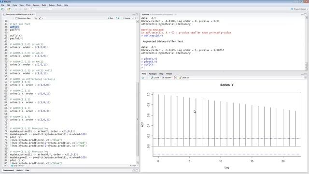
Task: Minimize the source editor pane
Action: point(134,14)
